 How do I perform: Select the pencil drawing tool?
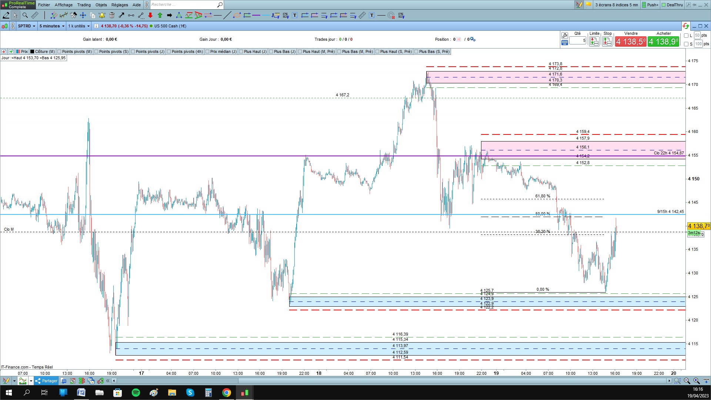[6, 15]
